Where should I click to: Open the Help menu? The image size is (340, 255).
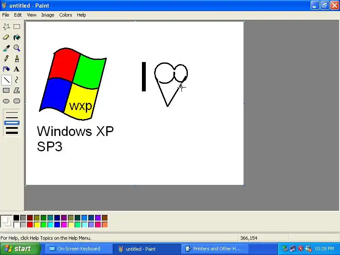click(81, 15)
